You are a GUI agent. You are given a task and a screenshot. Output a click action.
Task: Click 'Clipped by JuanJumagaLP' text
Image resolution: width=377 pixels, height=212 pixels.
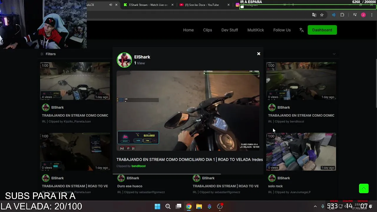point(292,192)
